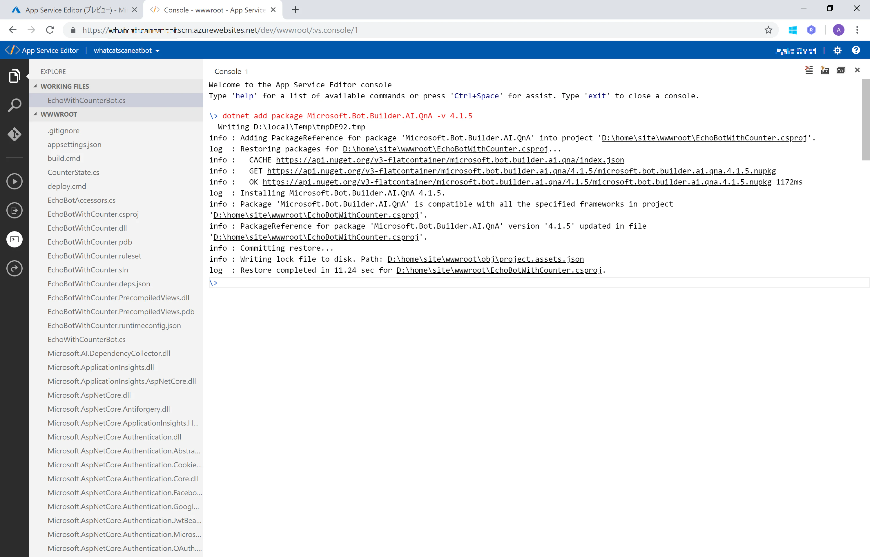870x557 pixels.
Task: Click the project.assets.json path link
Action: click(485, 259)
